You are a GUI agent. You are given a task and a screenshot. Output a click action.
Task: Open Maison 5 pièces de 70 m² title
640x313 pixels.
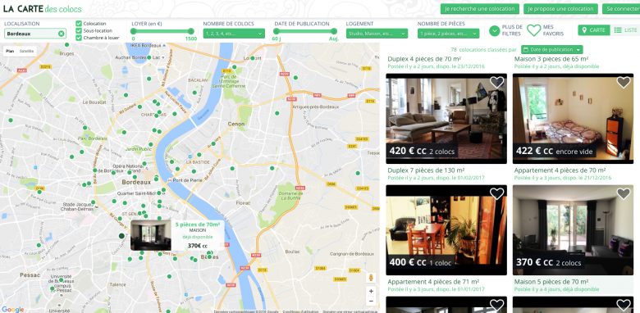click(x=551, y=282)
